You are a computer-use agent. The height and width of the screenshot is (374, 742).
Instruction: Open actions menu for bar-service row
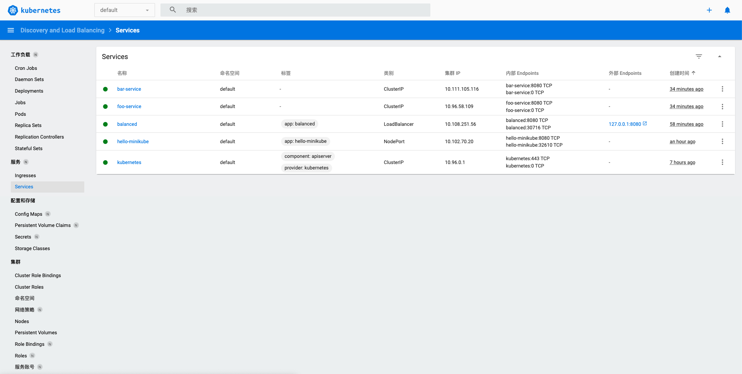coord(722,89)
